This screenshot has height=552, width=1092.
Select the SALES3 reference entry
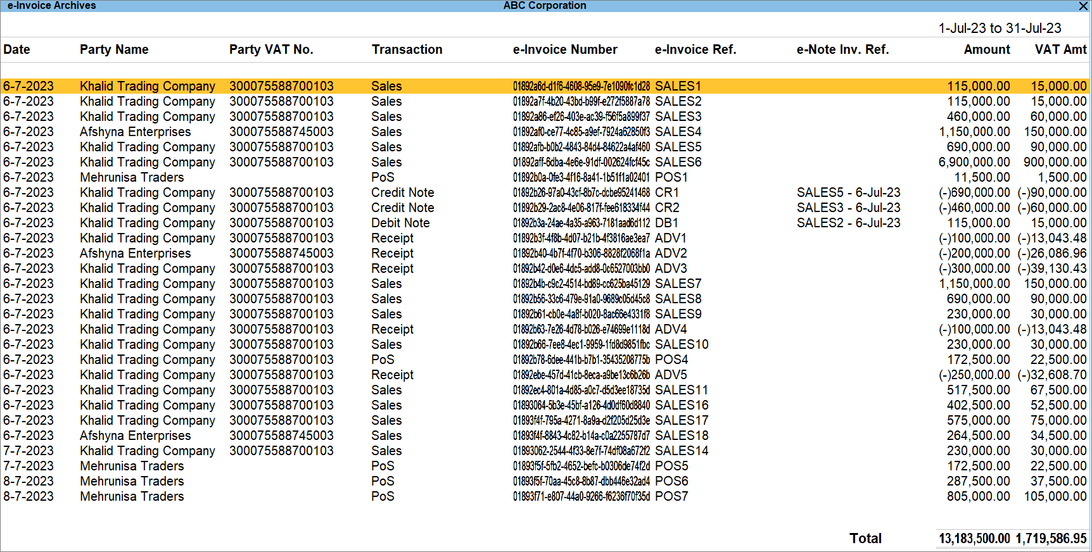[x=678, y=116]
